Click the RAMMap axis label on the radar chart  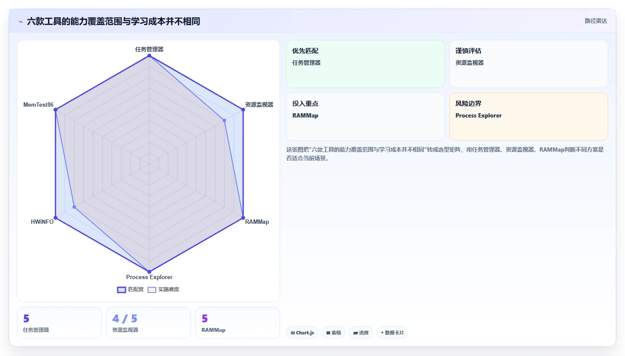click(x=257, y=222)
